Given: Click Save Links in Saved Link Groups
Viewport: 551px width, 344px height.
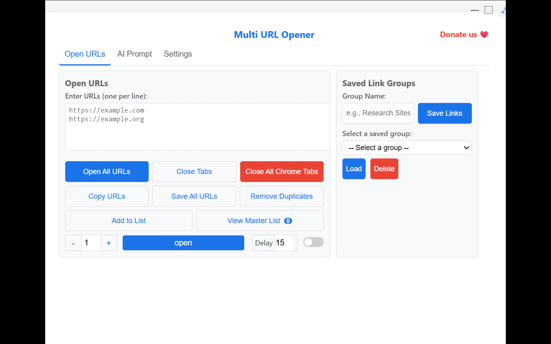Looking at the screenshot, I should 445,113.
